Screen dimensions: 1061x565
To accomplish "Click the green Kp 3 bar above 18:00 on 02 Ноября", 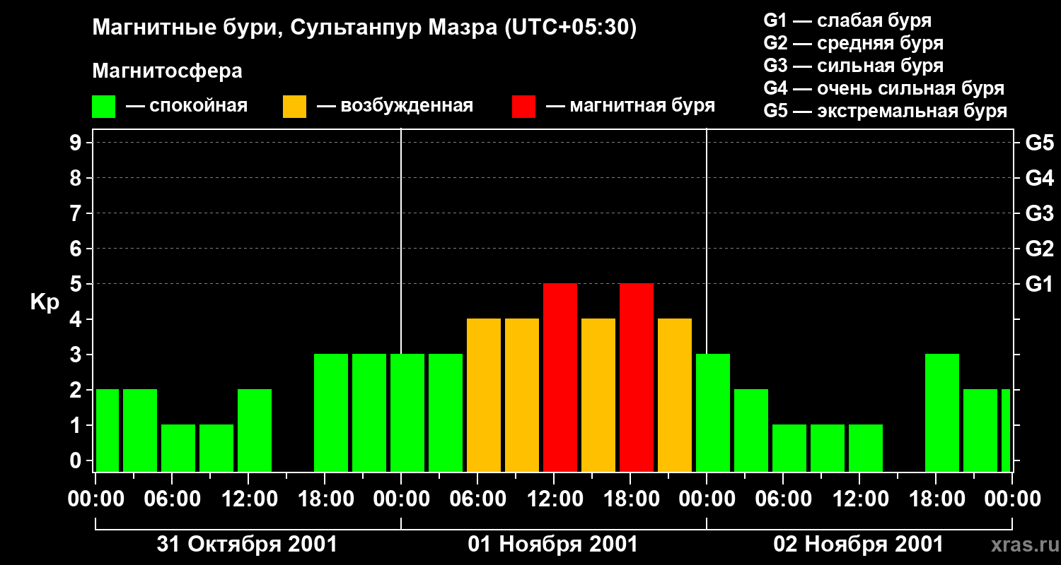I will point(942,413).
